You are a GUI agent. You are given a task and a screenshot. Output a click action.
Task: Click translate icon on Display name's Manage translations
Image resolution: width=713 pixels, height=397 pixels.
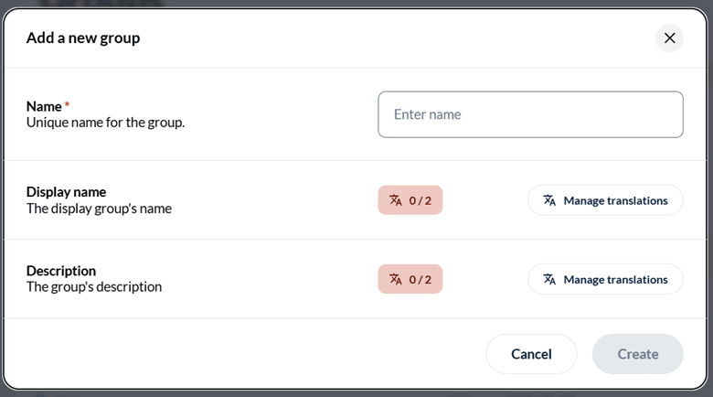pos(549,200)
